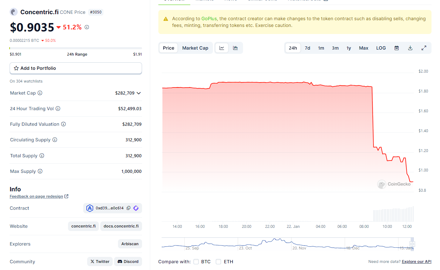Open the GoPlus link in warning
This screenshot has height=270, width=440.
click(x=209, y=19)
